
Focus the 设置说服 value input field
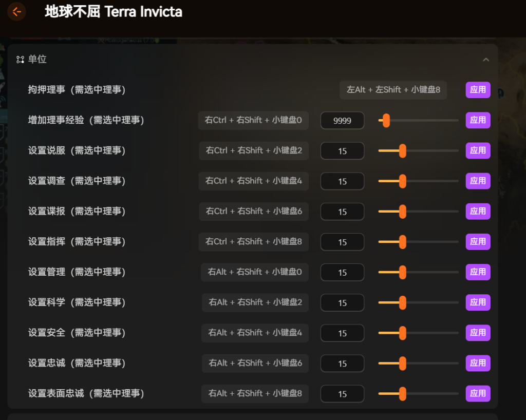(x=342, y=151)
